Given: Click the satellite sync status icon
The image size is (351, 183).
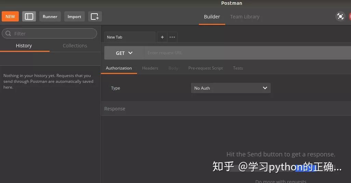Looking at the screenshot, I should [340, 16].
